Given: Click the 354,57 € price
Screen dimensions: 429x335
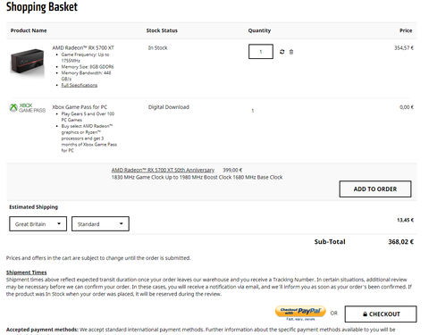Looking at the screenshot, I should (x=404, y=47).
